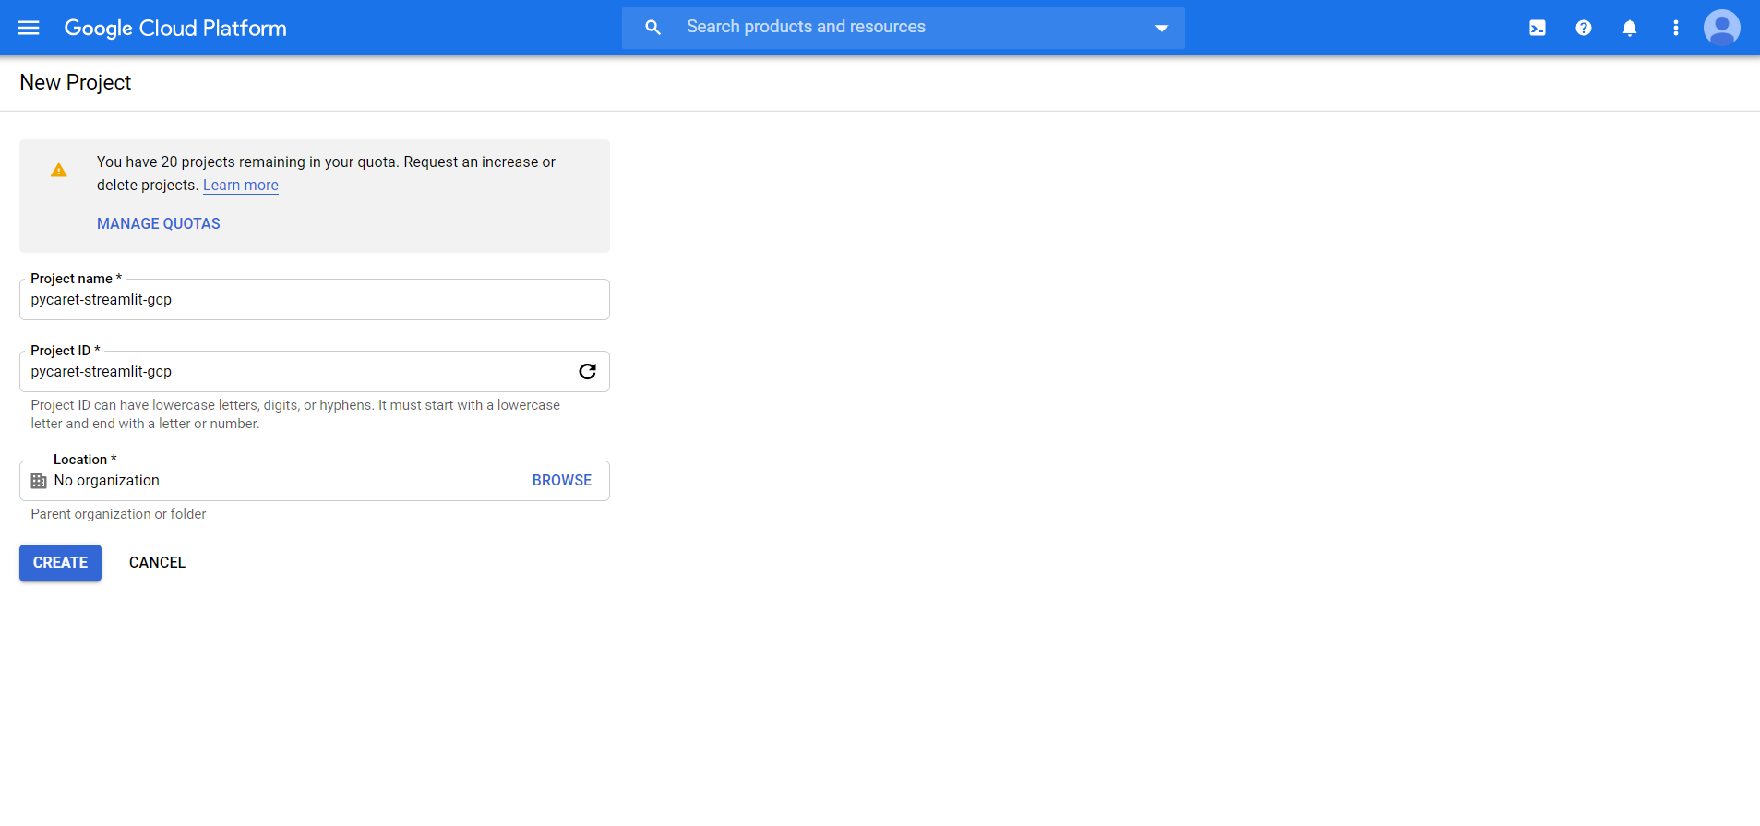This screenshot has width=1760, height=826.
Task: Click the No organization location field
Action: pyautogui.click(x=315, y=481)
